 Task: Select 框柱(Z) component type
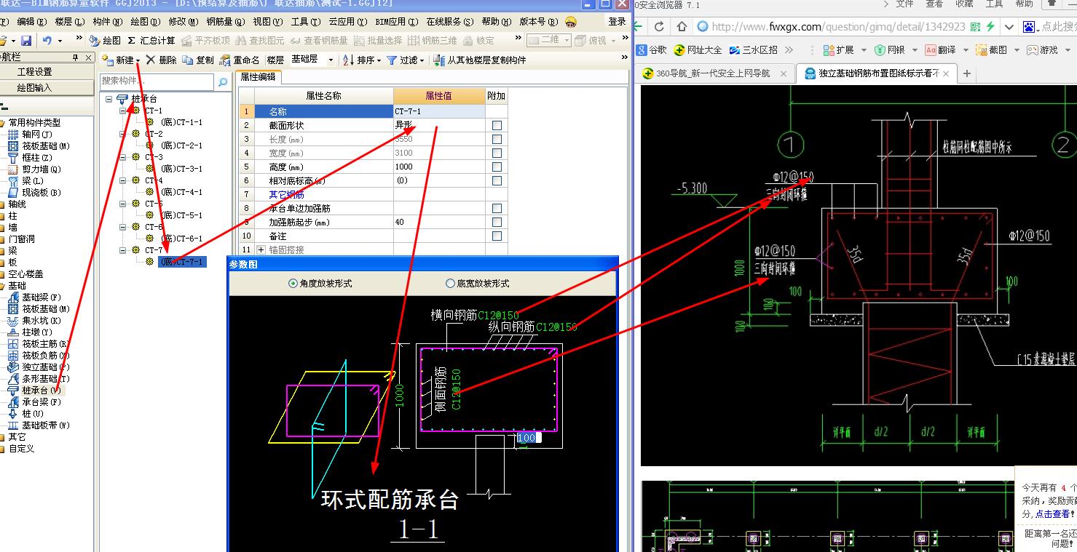pos(36,158)
